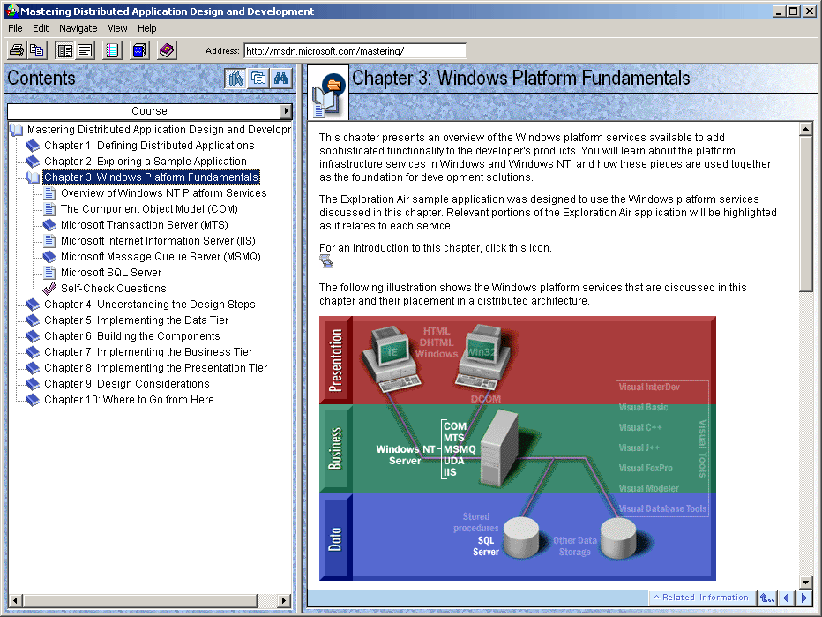822x617 pixels.
Task: Click the distributed architecture illustration
Action: 518,448
